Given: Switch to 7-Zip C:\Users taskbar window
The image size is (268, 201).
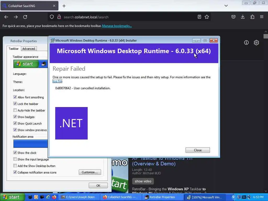Looking at the screenshot, I should [x=79, y=197].
